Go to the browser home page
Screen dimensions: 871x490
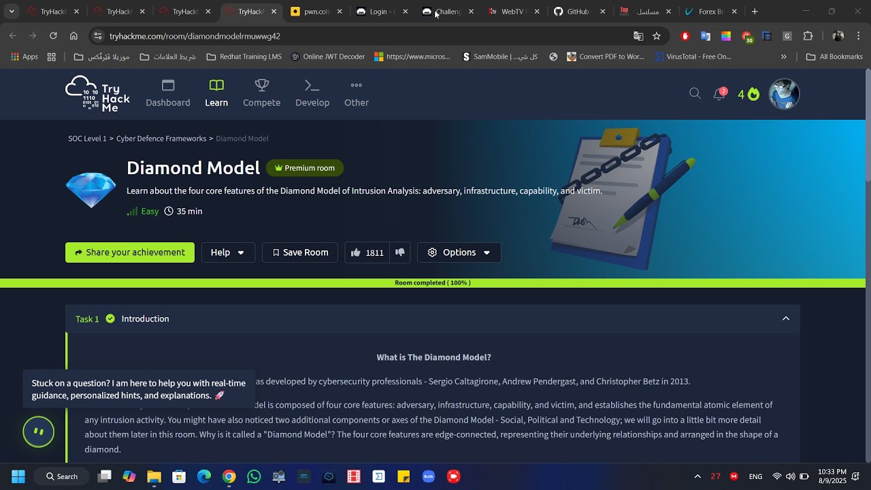[73, 36]
